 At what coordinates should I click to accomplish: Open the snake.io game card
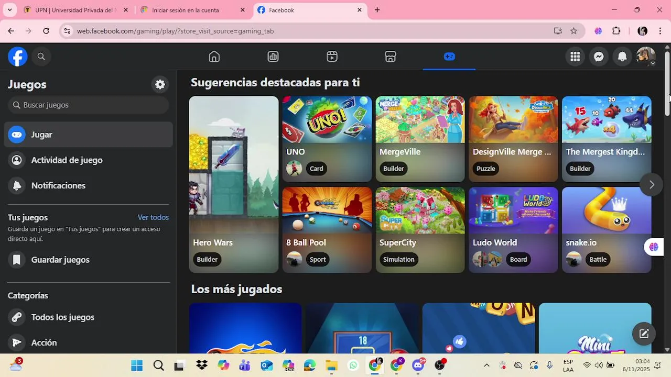click(x=607, y=230)
